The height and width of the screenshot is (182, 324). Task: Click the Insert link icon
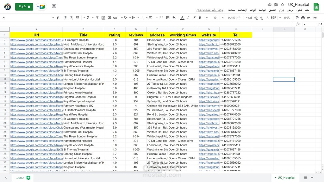click(115, 18)
